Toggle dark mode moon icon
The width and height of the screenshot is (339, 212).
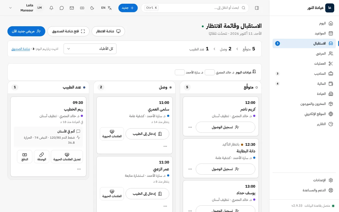(x=92, y=8)
